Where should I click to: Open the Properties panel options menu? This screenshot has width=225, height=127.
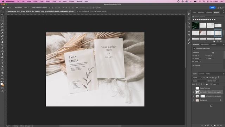click(x=224, y=45)
